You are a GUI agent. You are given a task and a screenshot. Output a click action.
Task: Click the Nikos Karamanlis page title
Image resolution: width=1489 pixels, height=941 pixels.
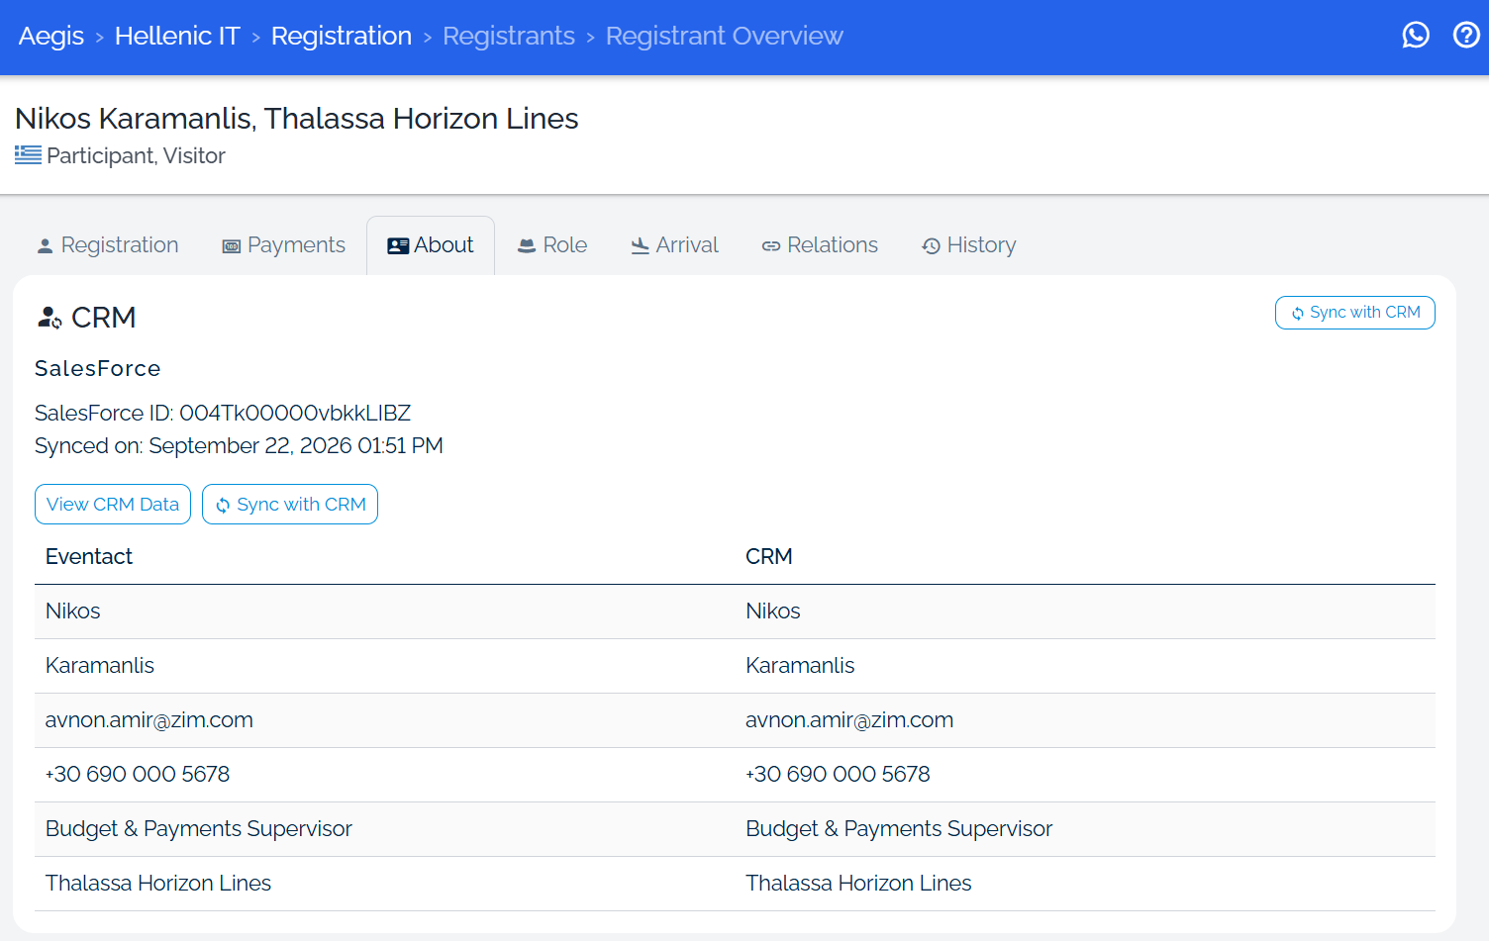(x=297, y=118)
